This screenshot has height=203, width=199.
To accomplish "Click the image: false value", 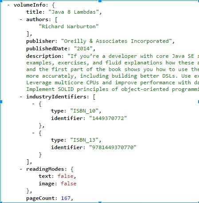I will click(x=69, y=184).
